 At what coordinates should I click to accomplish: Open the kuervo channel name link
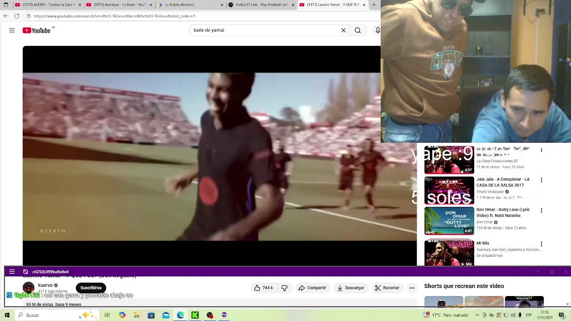pos(45,285)
